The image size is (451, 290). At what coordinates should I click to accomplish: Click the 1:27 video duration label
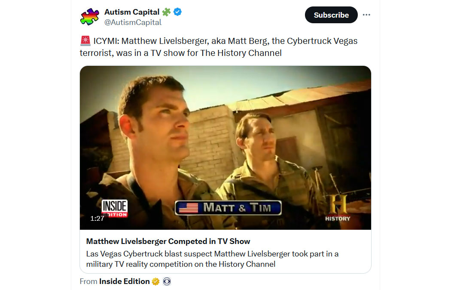pos(97,219)
